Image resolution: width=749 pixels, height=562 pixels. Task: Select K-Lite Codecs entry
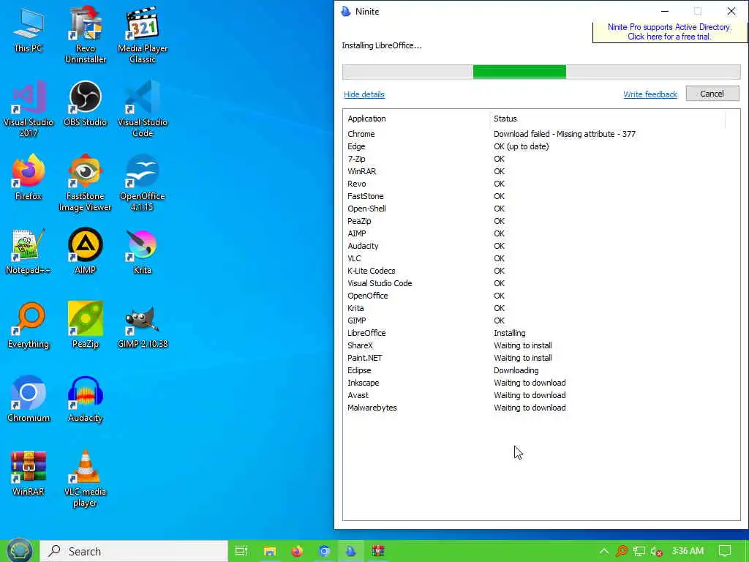coord(541,271)
